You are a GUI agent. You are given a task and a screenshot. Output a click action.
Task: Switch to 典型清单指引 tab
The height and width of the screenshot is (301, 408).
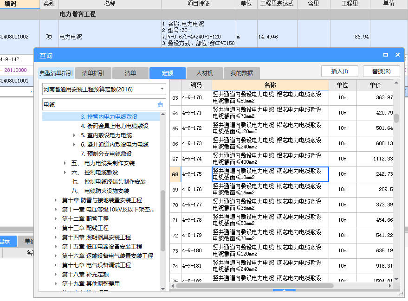coord(56,73)
